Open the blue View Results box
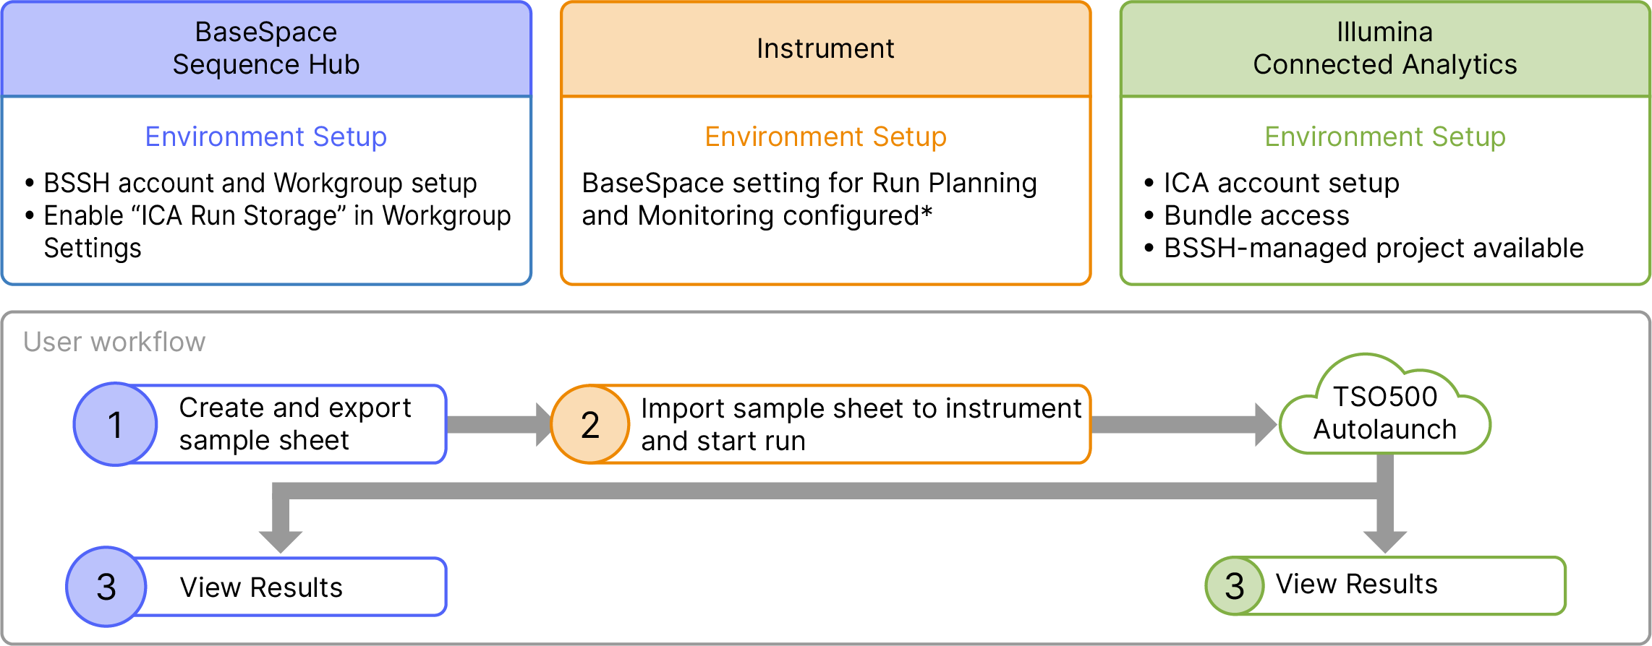 (289, 587)
